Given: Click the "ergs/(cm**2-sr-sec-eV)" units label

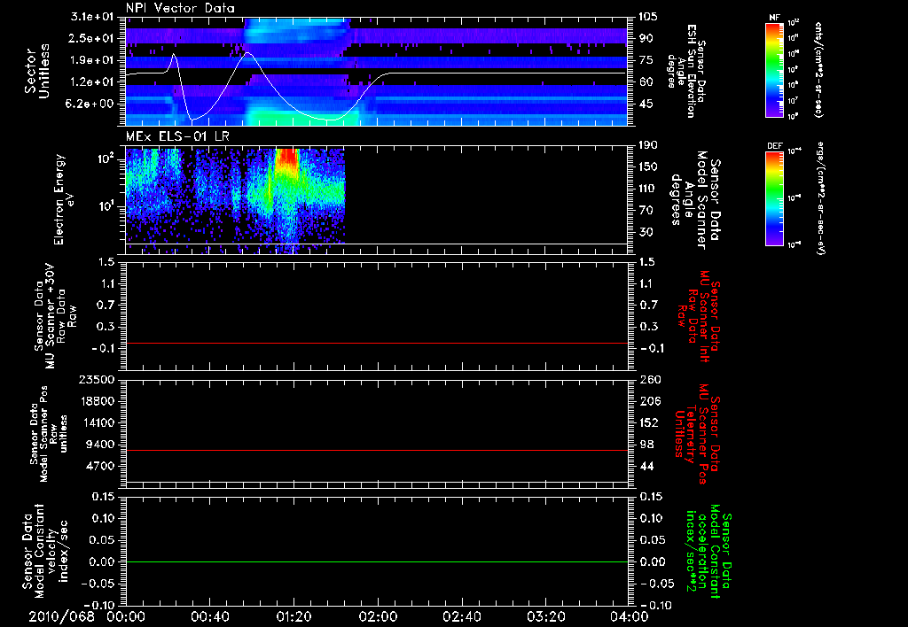Looking at the screenshot, I should [x=820, y=197].
